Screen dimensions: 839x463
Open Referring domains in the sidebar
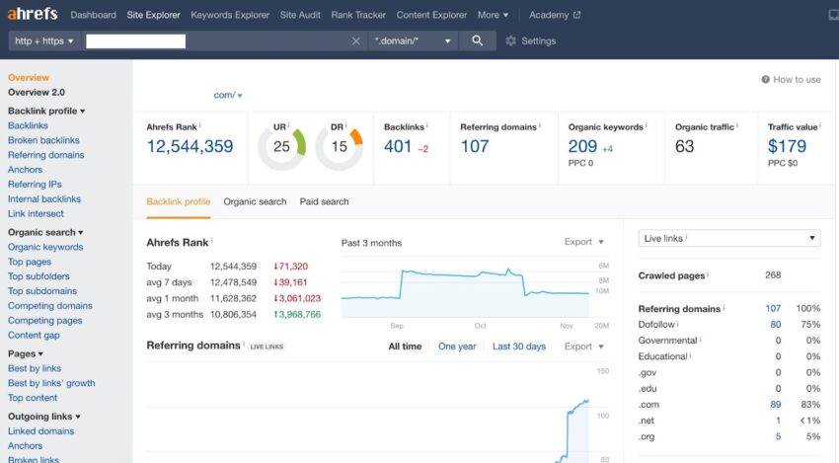click(46, 155)
